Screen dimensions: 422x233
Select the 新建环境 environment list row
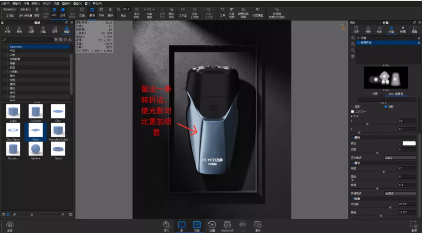pyautogui.click(x=388, y=43)
